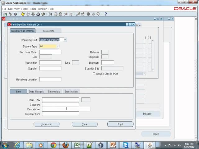The height and width of the screenshot is (149, 199).
Task: Click the Cut scissors toolbar icon
Action: click(50, 14)
